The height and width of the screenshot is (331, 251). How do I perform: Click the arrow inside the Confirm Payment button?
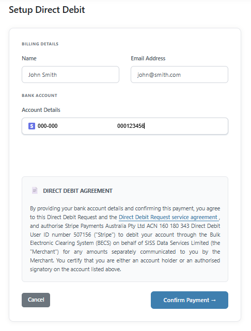tap(213, 300)
